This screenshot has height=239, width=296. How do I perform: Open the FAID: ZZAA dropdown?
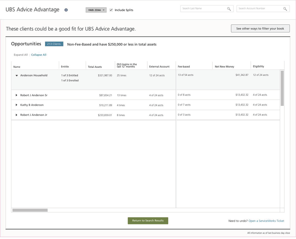[96, 10]
